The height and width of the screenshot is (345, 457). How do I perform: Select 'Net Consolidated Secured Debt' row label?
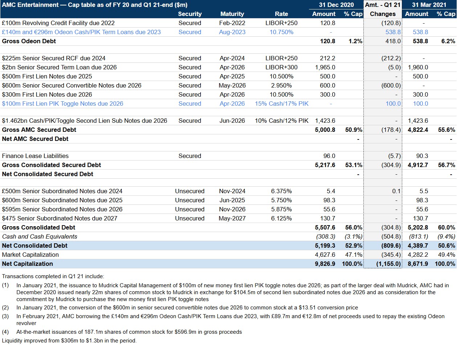pos(48,174)
